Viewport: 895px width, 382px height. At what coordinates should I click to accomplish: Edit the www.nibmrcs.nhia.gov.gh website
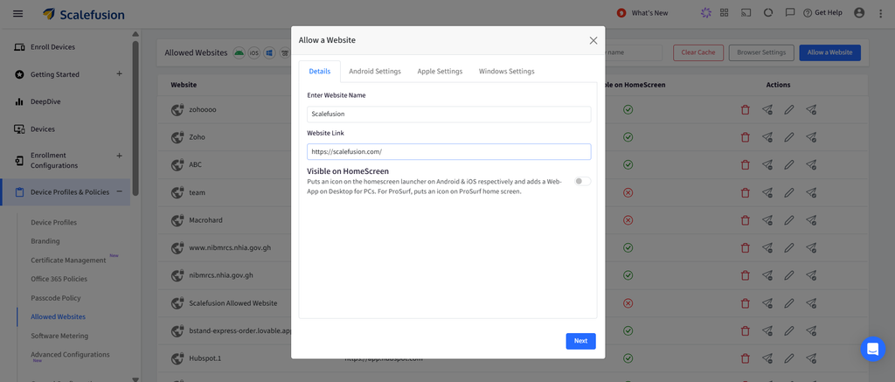[x=789, y=247]
